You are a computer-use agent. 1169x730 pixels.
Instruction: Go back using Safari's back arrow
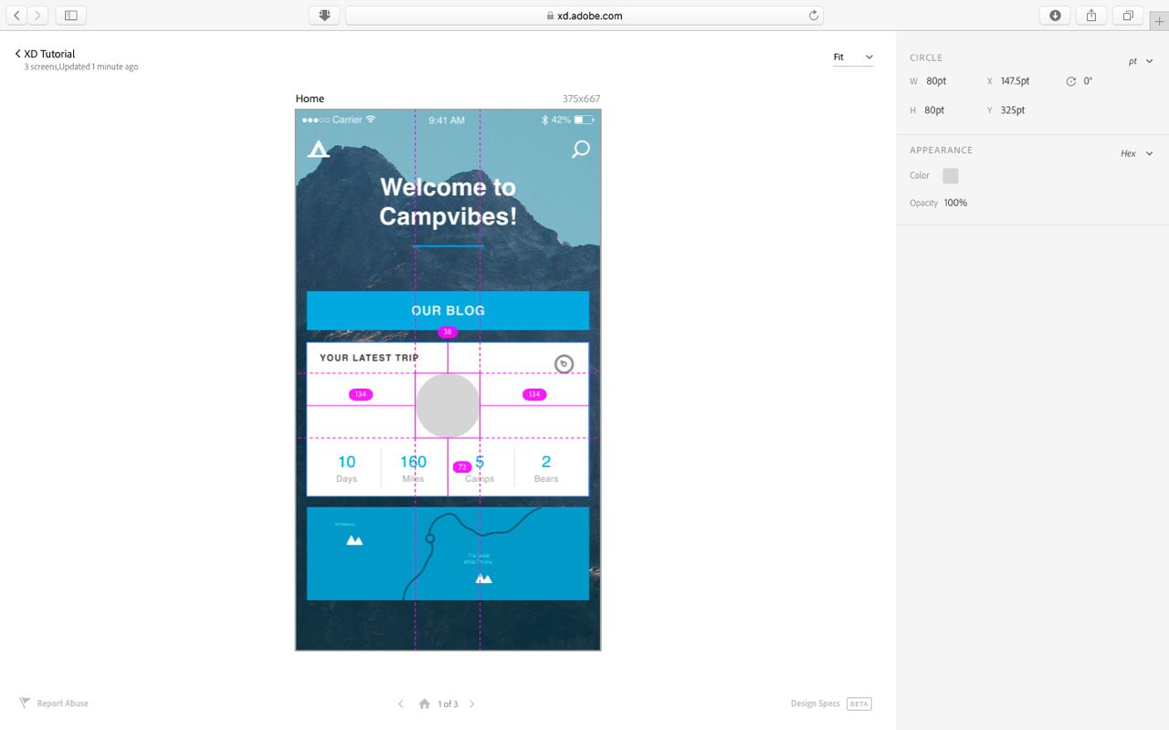[16, 16]
